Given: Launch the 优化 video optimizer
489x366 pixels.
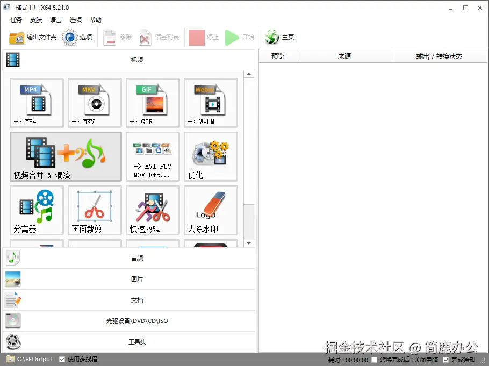Looking at the screenshot, I should (210, 156).
